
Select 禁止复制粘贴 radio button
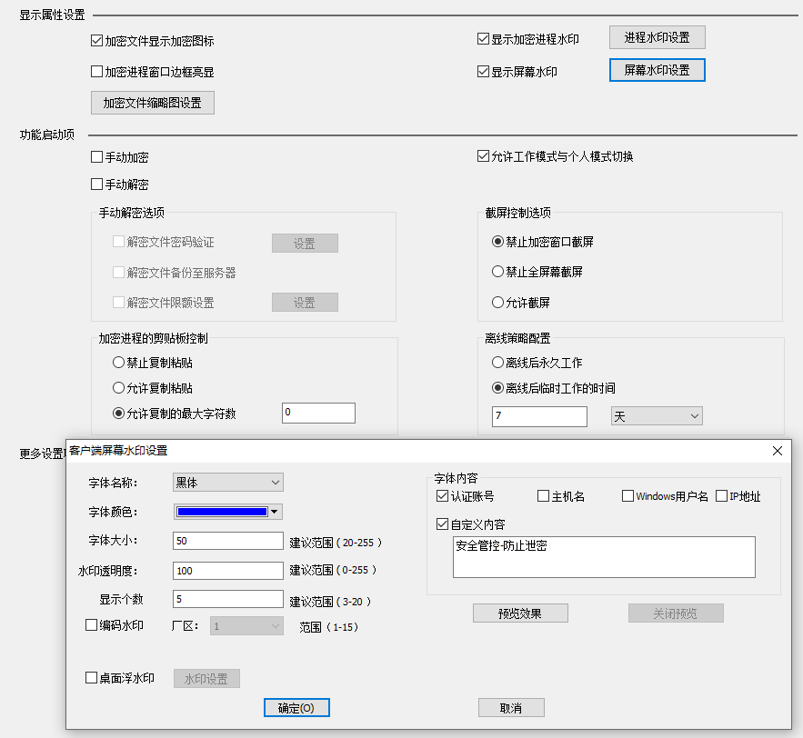[x=119, y=363]
